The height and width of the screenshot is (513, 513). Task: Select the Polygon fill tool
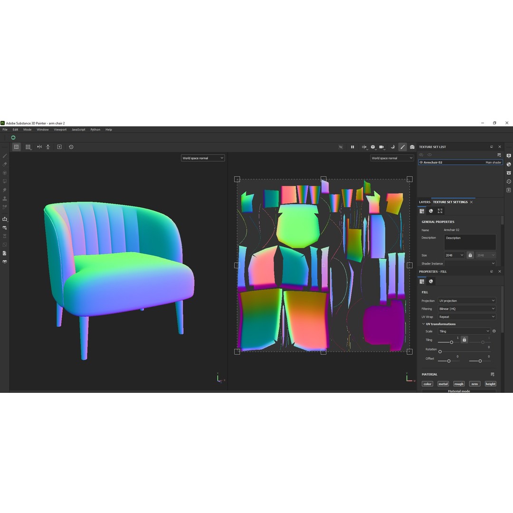coord(5,181)
